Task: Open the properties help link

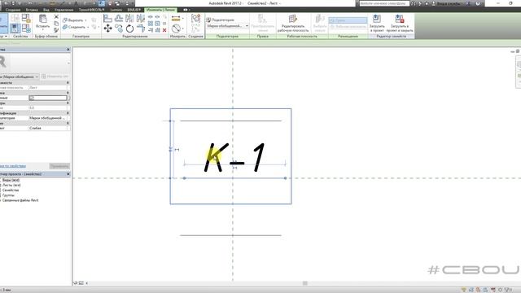Action: click(x=13, y=166)
